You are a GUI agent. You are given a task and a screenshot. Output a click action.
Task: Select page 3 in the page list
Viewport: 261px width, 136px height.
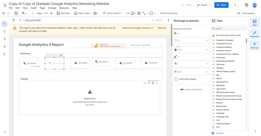click(x=5, y=39)
